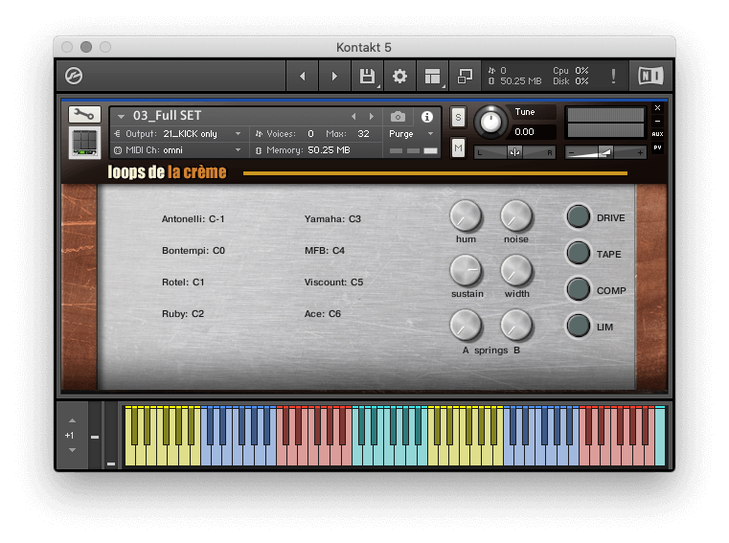Screen dimensions: 729x543
Task: Open the Kontakt browser logo button
Action: tap(74, 76)
